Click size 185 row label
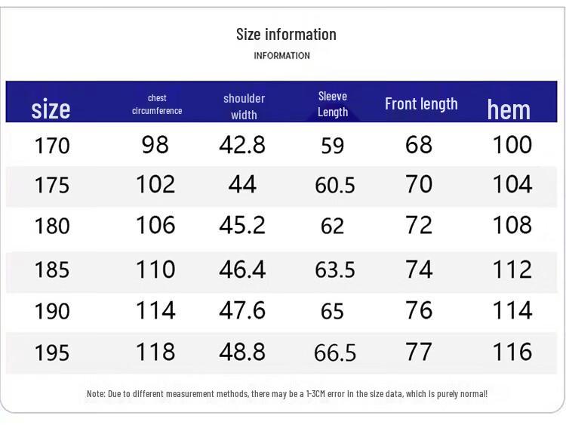 (x=52, y=269)
